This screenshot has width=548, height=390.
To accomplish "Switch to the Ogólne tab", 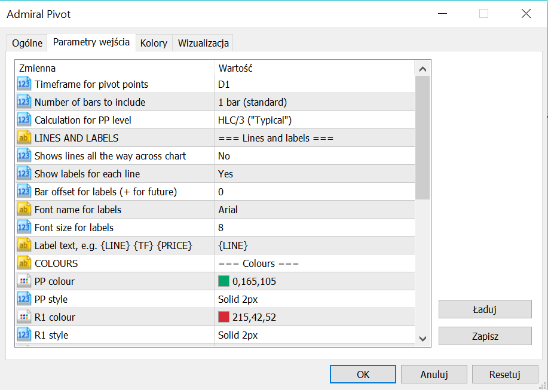I will point(27,43).
